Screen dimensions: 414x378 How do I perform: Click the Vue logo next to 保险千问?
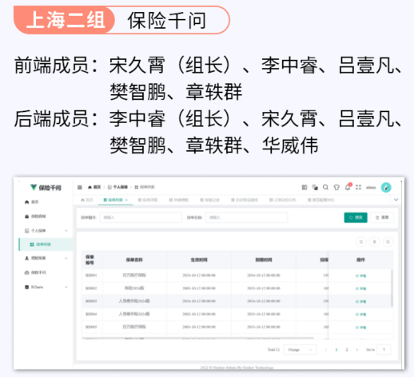pyautogui.click(x=34, y=187)
